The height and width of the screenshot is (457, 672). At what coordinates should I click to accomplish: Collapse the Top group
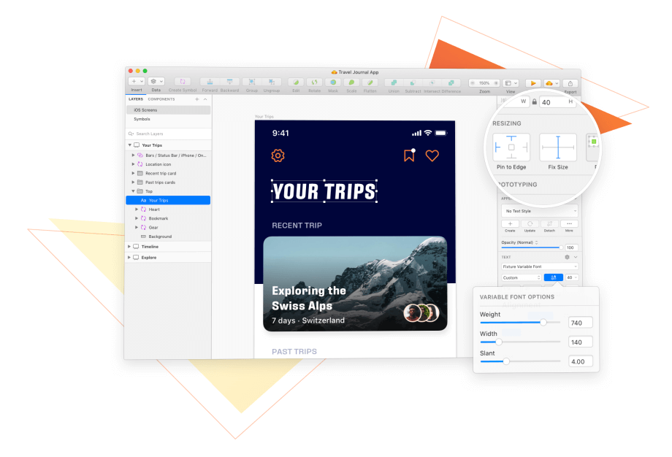point(133,191)
